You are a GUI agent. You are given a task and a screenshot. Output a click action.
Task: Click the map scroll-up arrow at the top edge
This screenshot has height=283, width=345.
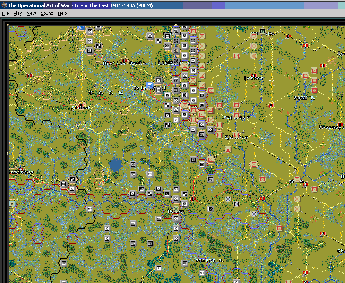[x=176, y=25]
